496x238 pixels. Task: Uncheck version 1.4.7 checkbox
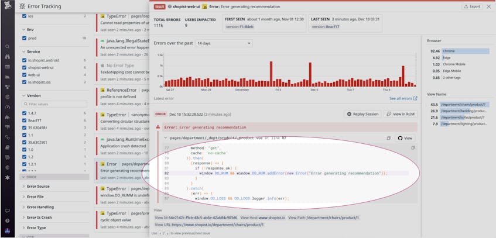pos(25,113)
